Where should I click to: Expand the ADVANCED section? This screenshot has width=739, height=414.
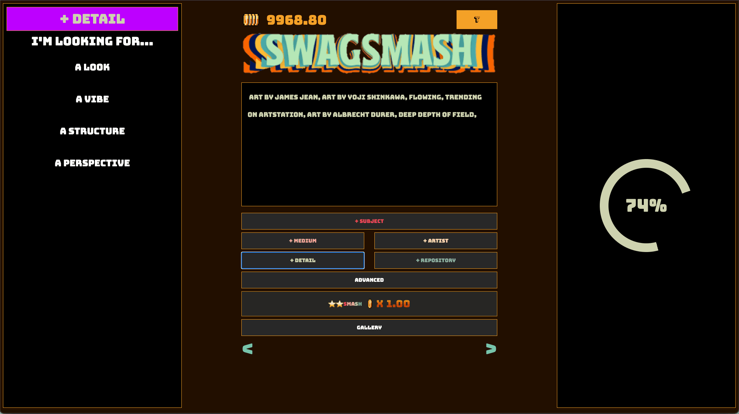tap(369, 280)
